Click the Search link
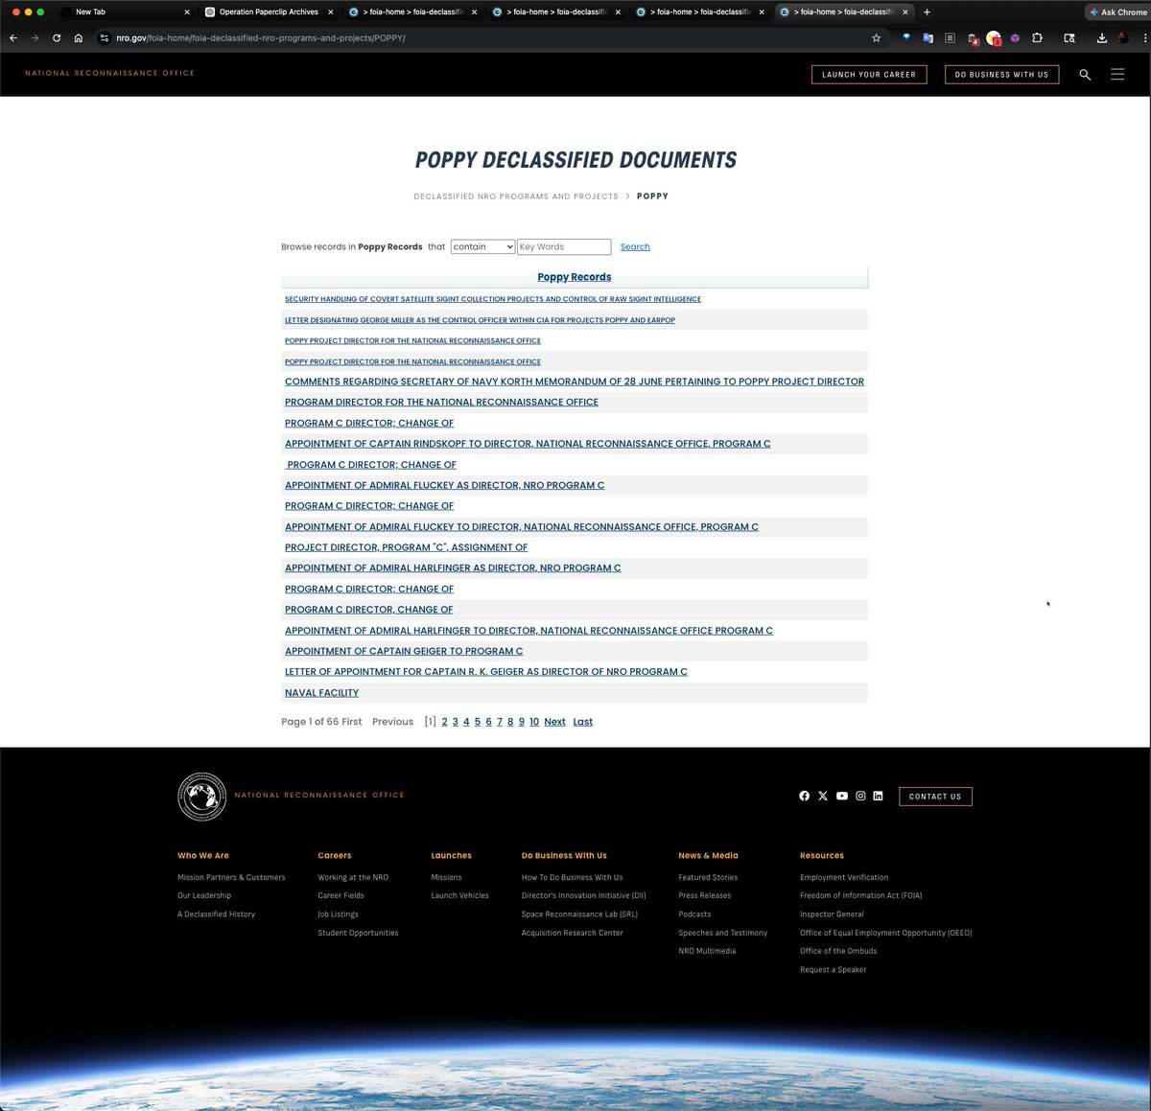Viewport: 1151px width, 1111px height. point(635,247)
